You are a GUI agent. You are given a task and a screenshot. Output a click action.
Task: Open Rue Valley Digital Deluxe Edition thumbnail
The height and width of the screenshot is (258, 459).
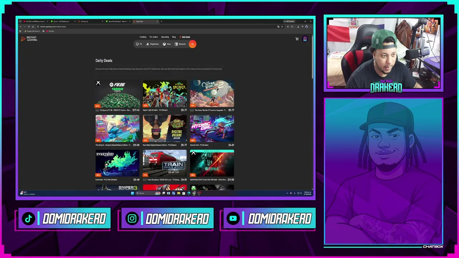click(x=165, y=129)
